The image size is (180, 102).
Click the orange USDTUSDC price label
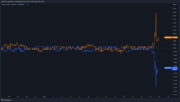[168, 37]
